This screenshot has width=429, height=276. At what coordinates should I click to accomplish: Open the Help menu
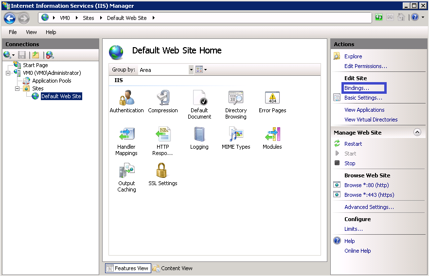click(x=51, y=32)
